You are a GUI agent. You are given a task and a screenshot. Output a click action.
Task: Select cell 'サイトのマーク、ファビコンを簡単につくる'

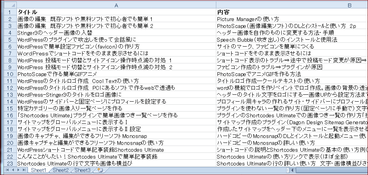point(292,47)
